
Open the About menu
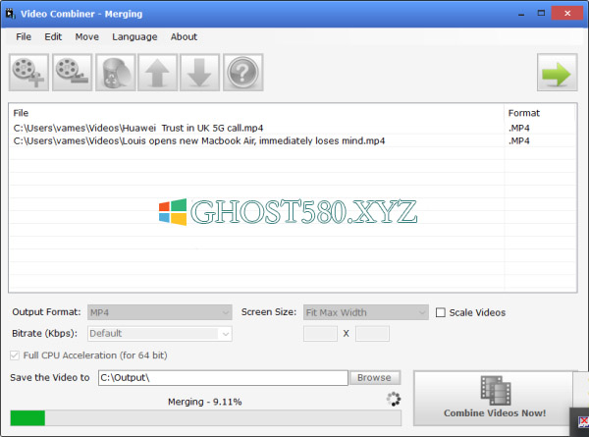[184, 36]
